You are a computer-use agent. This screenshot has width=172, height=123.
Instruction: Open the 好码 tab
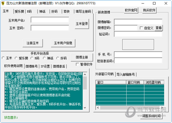coord(56,11)
